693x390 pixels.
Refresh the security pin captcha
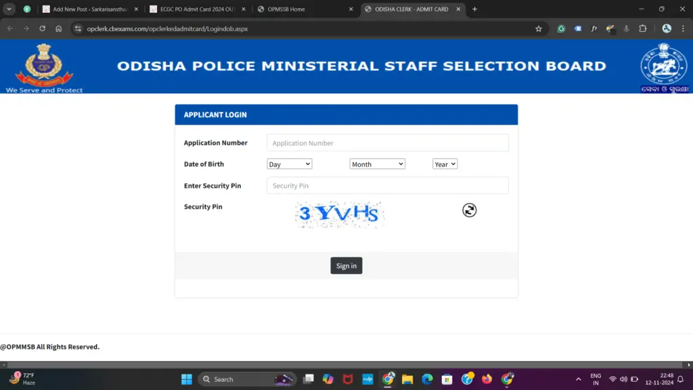(x=470, y=210)
